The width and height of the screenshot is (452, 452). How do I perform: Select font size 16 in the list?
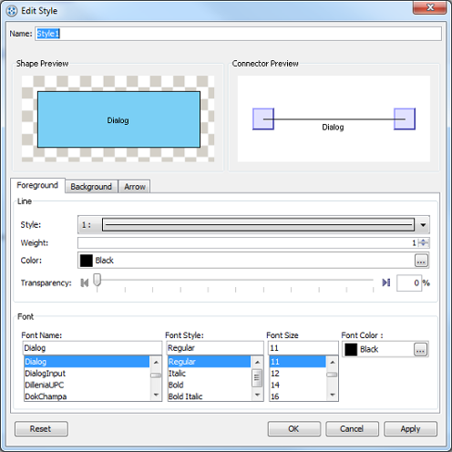pyautogui.click(x=298, y=396)
